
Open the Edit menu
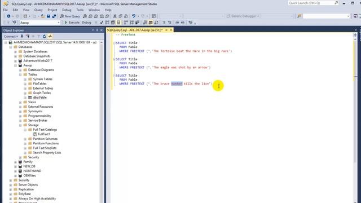coord(15,10)
